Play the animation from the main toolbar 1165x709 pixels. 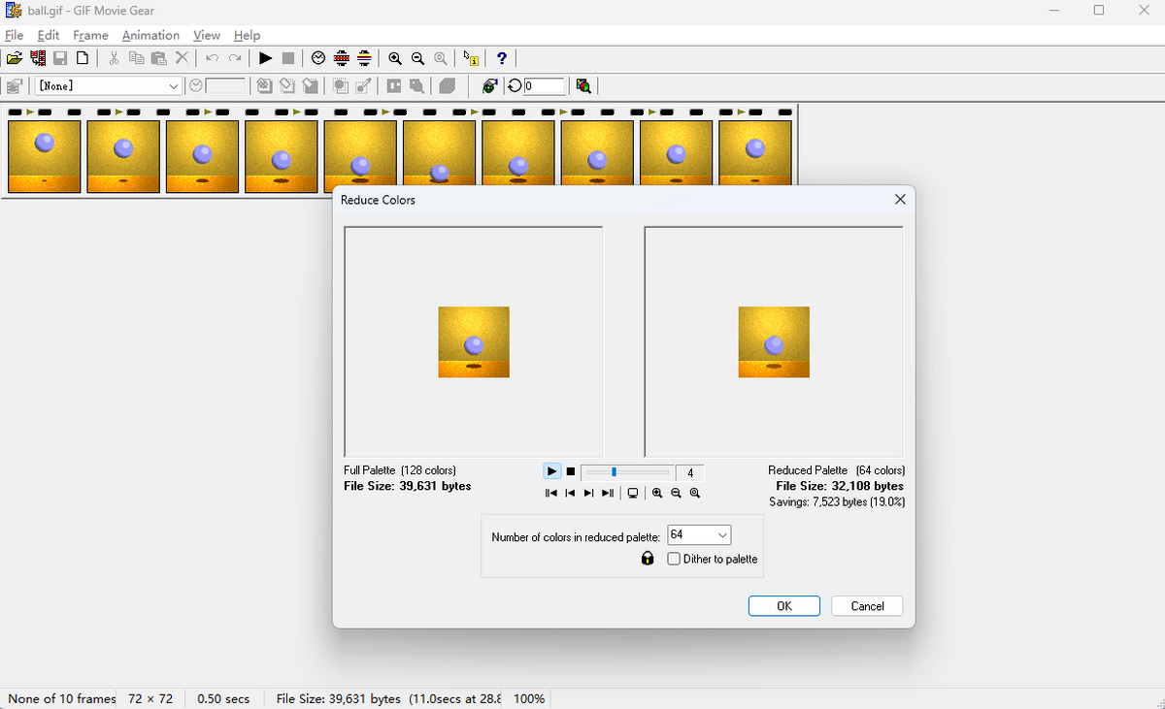(x=265, y=58)
